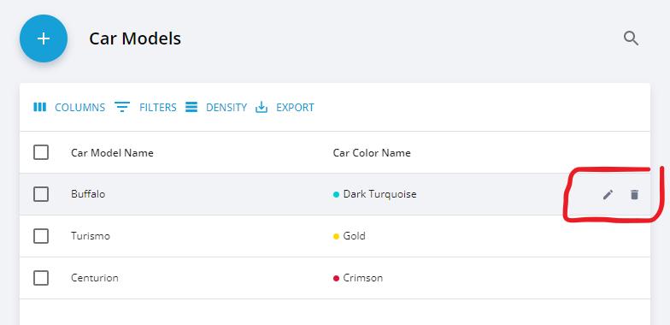Click the filter lines icon
This screenshot has width=670, height=325.
(122, 107)
